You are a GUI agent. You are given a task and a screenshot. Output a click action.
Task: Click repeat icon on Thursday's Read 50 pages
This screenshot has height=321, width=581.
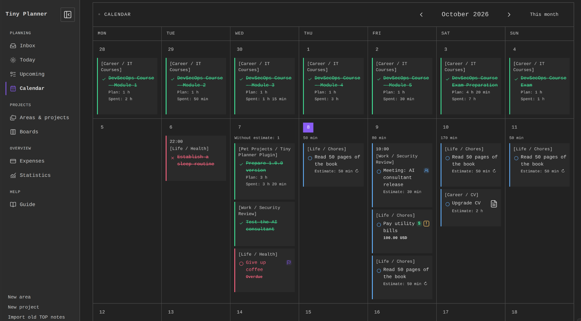[357, 171]
